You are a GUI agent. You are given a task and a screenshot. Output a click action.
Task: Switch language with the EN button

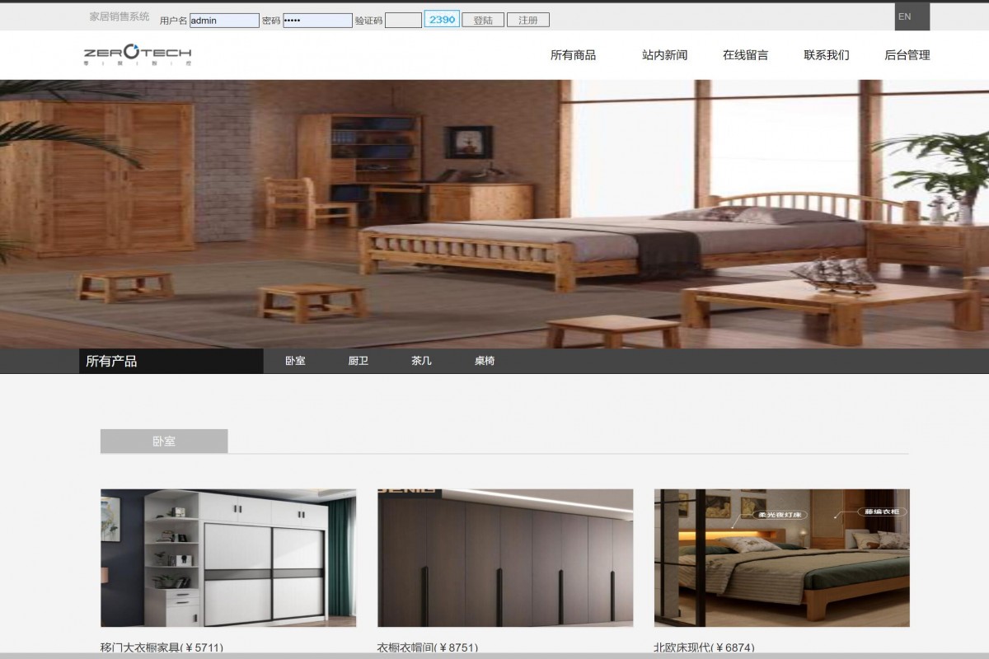(905, 16)
